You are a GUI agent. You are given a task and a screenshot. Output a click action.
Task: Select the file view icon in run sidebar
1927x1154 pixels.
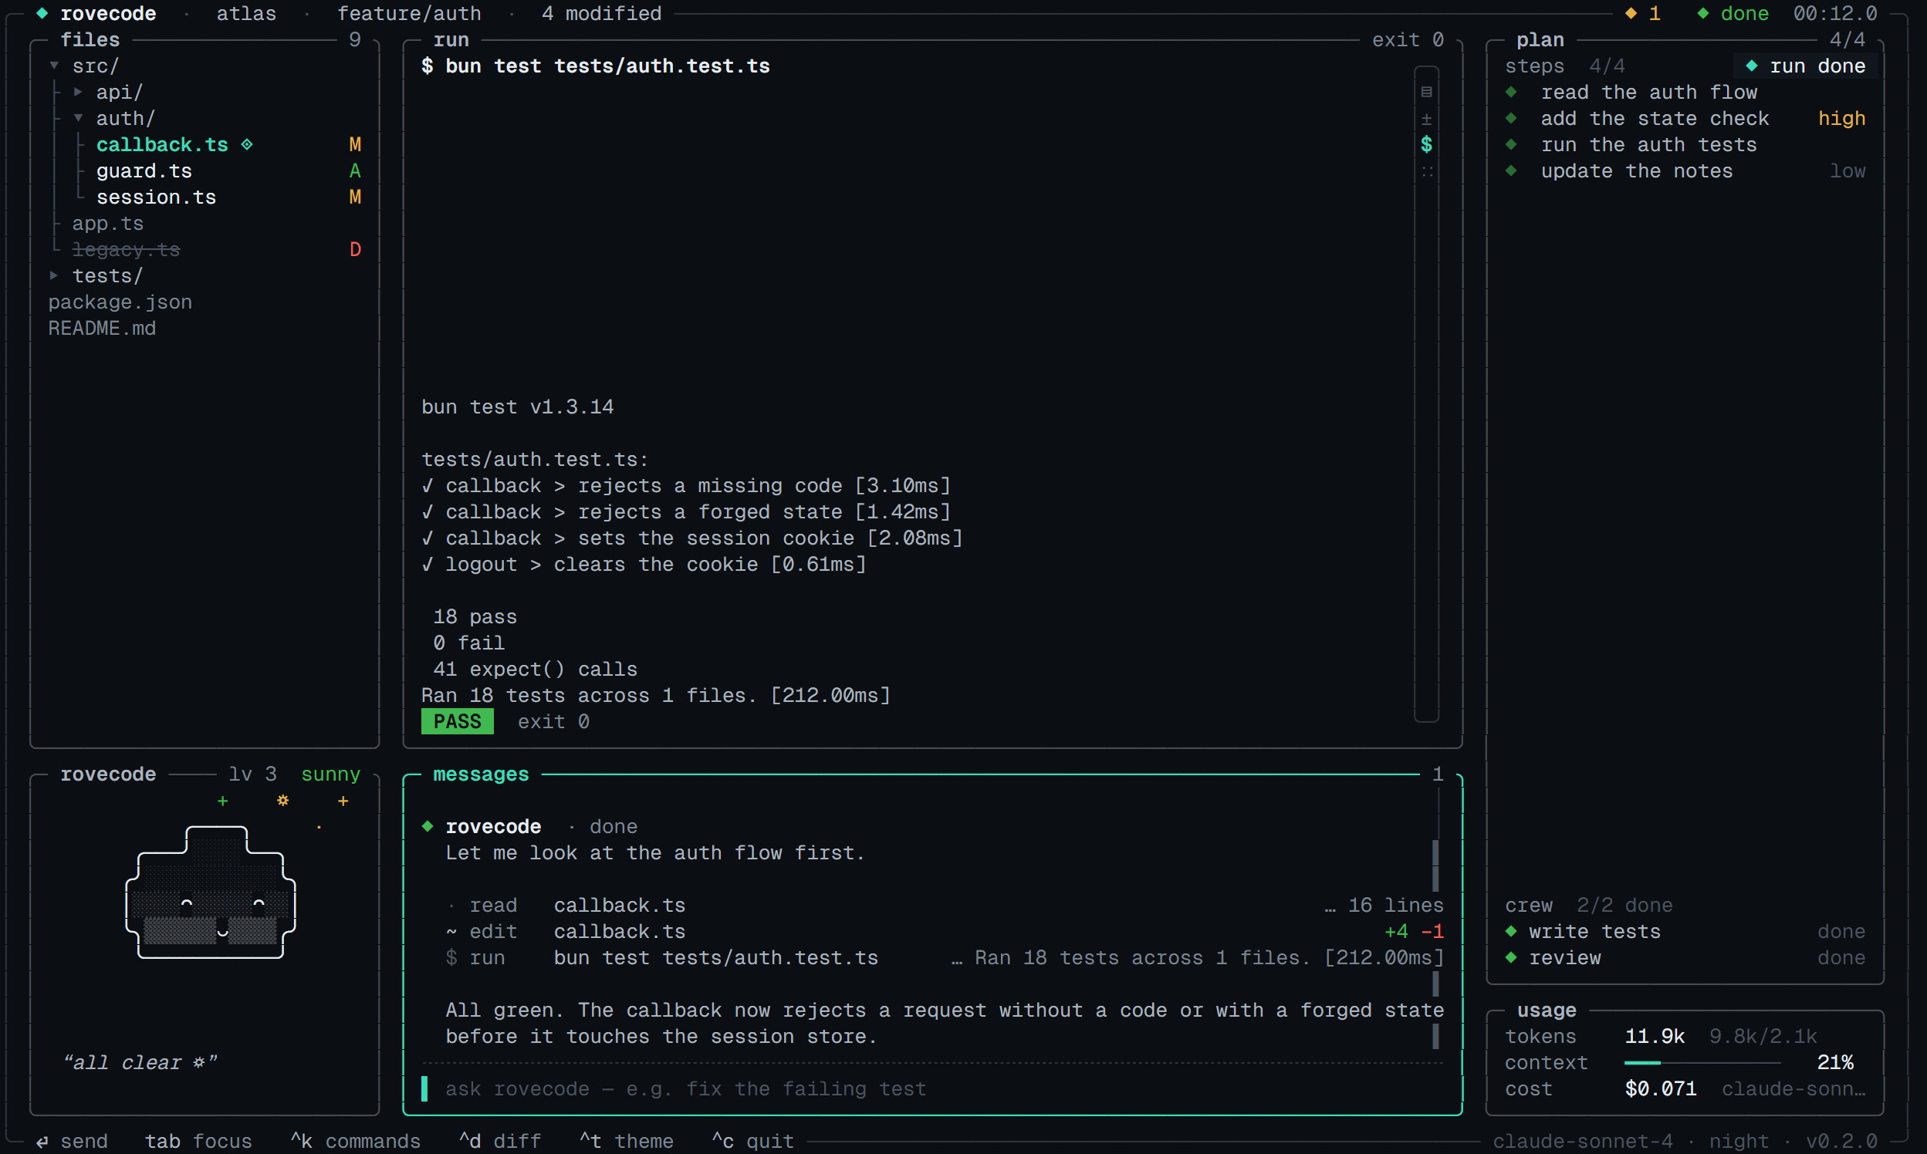[x=1426, y=92]
